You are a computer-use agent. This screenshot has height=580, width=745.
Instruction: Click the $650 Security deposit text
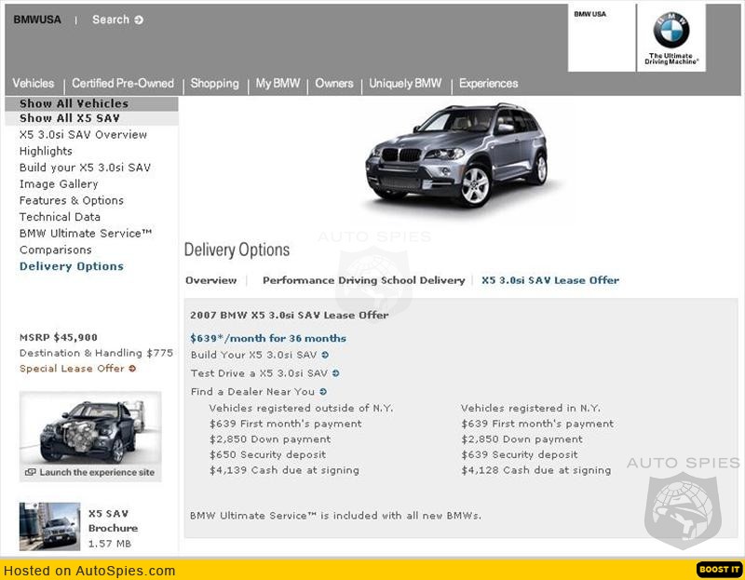[267, 454]
